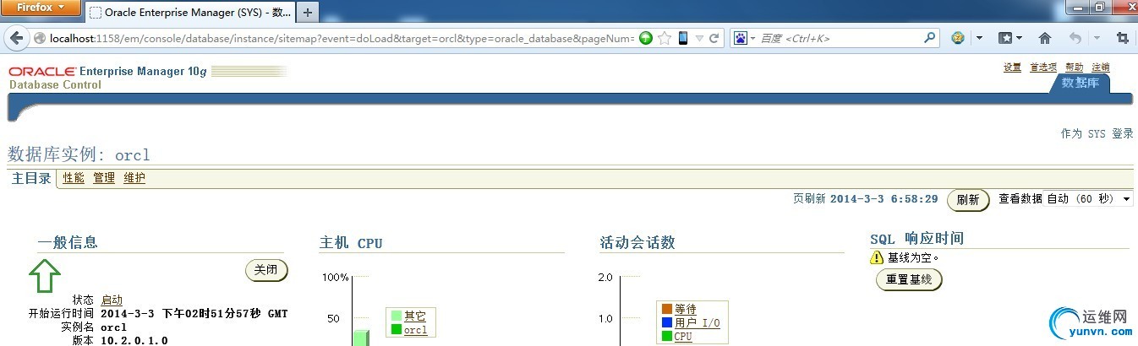
Task: Open the URL history dropdown arrow
Action: [x=699, y=38]
